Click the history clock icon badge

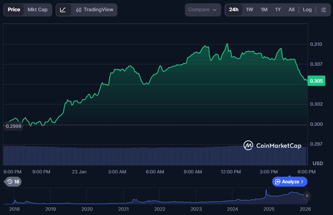[13, 181]
